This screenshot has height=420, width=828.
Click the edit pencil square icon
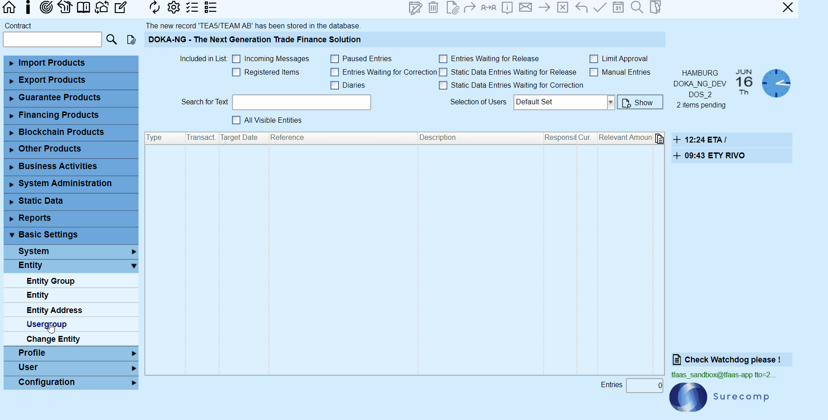[120, 7]
